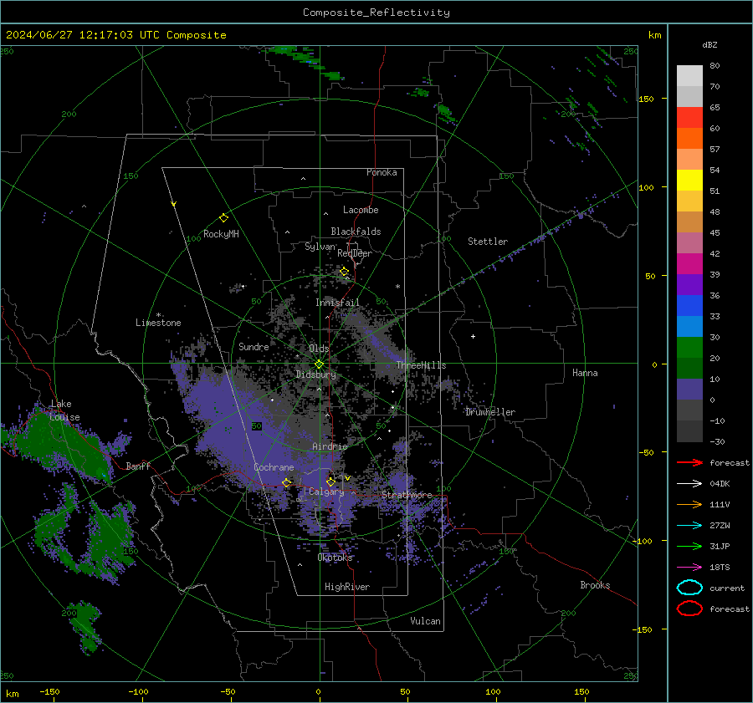
Task: Click the Calgary city label
Action: (x=326, y=492)
